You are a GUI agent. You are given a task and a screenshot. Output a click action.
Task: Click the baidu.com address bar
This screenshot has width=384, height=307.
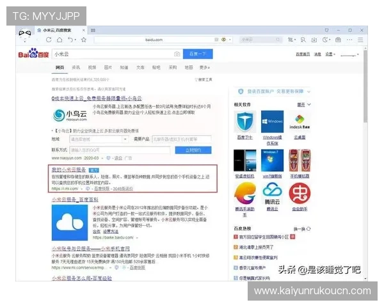pyautogui.click(x=154, y=40)
